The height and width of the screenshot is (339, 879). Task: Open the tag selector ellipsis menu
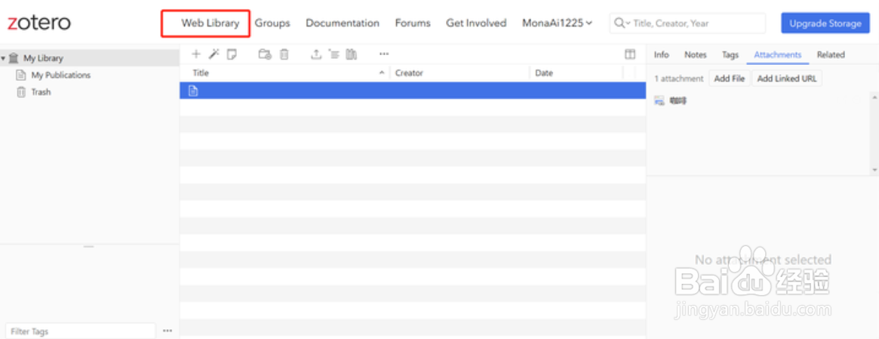pos(168,331)
